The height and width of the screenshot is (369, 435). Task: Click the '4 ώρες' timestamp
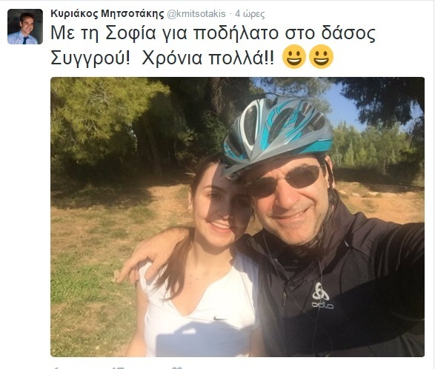250,14
